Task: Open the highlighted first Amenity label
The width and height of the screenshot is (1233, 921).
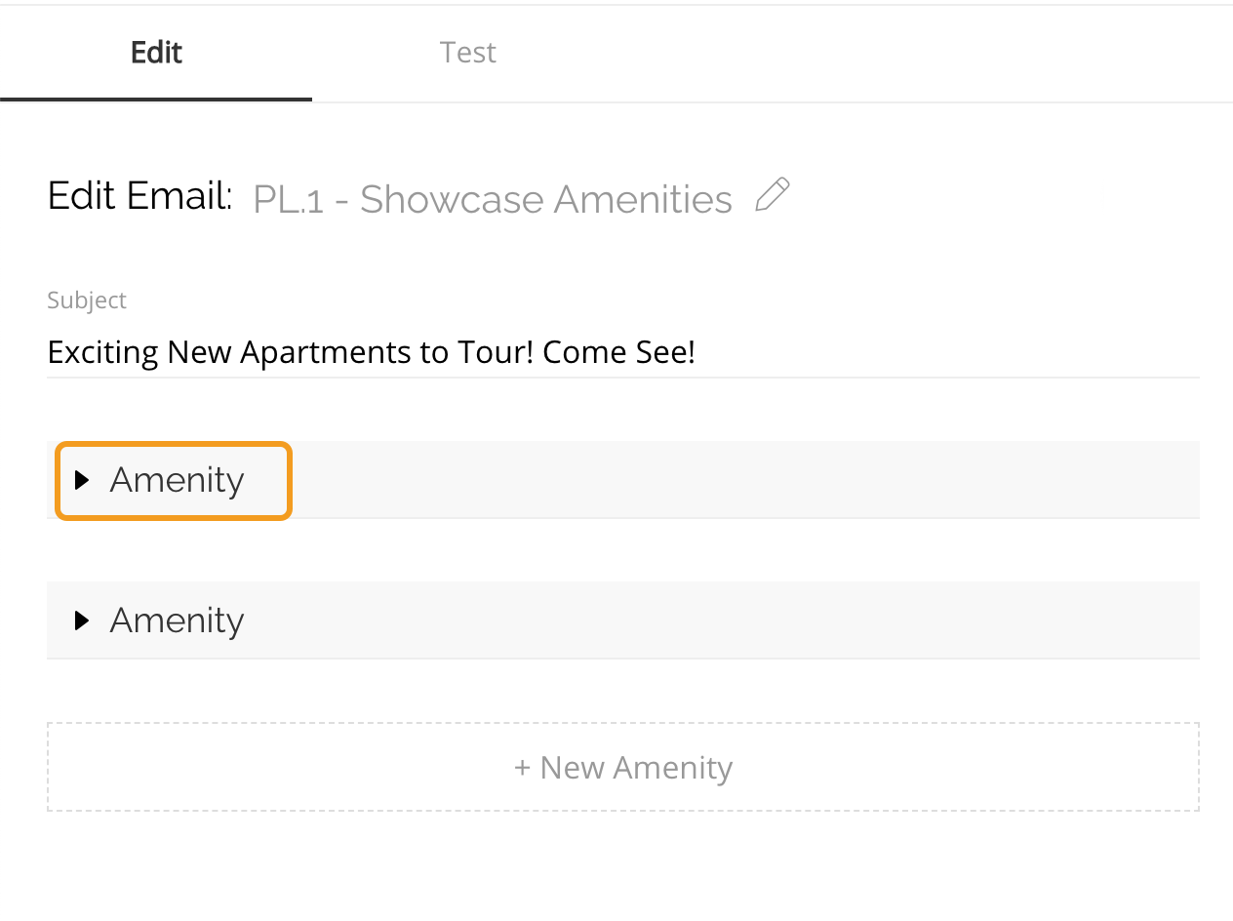Action: pos(177,480)
